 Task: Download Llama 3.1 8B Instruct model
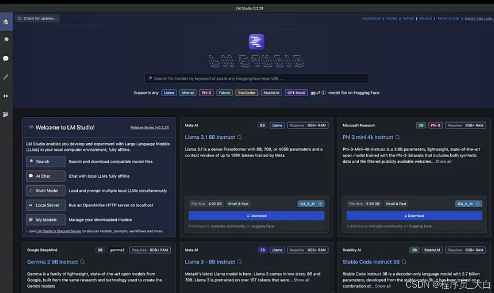pyautogui.click(x=256, y=216)
